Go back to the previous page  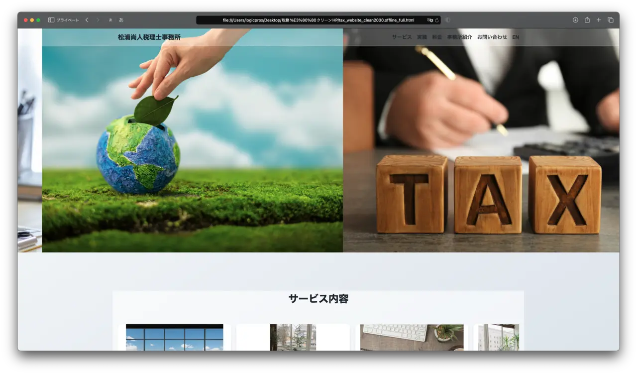coord(87,20)
